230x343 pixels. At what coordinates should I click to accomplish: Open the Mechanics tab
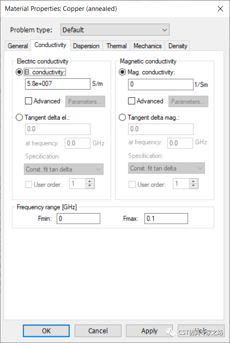[x=148, y=46]
